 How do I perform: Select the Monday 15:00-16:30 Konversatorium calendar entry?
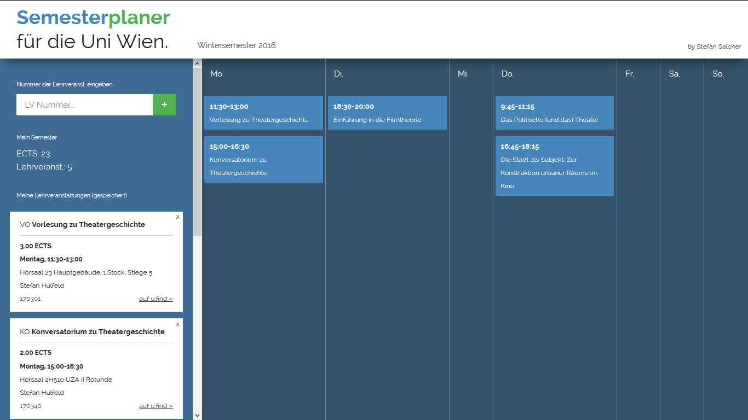tap(263, 159)
